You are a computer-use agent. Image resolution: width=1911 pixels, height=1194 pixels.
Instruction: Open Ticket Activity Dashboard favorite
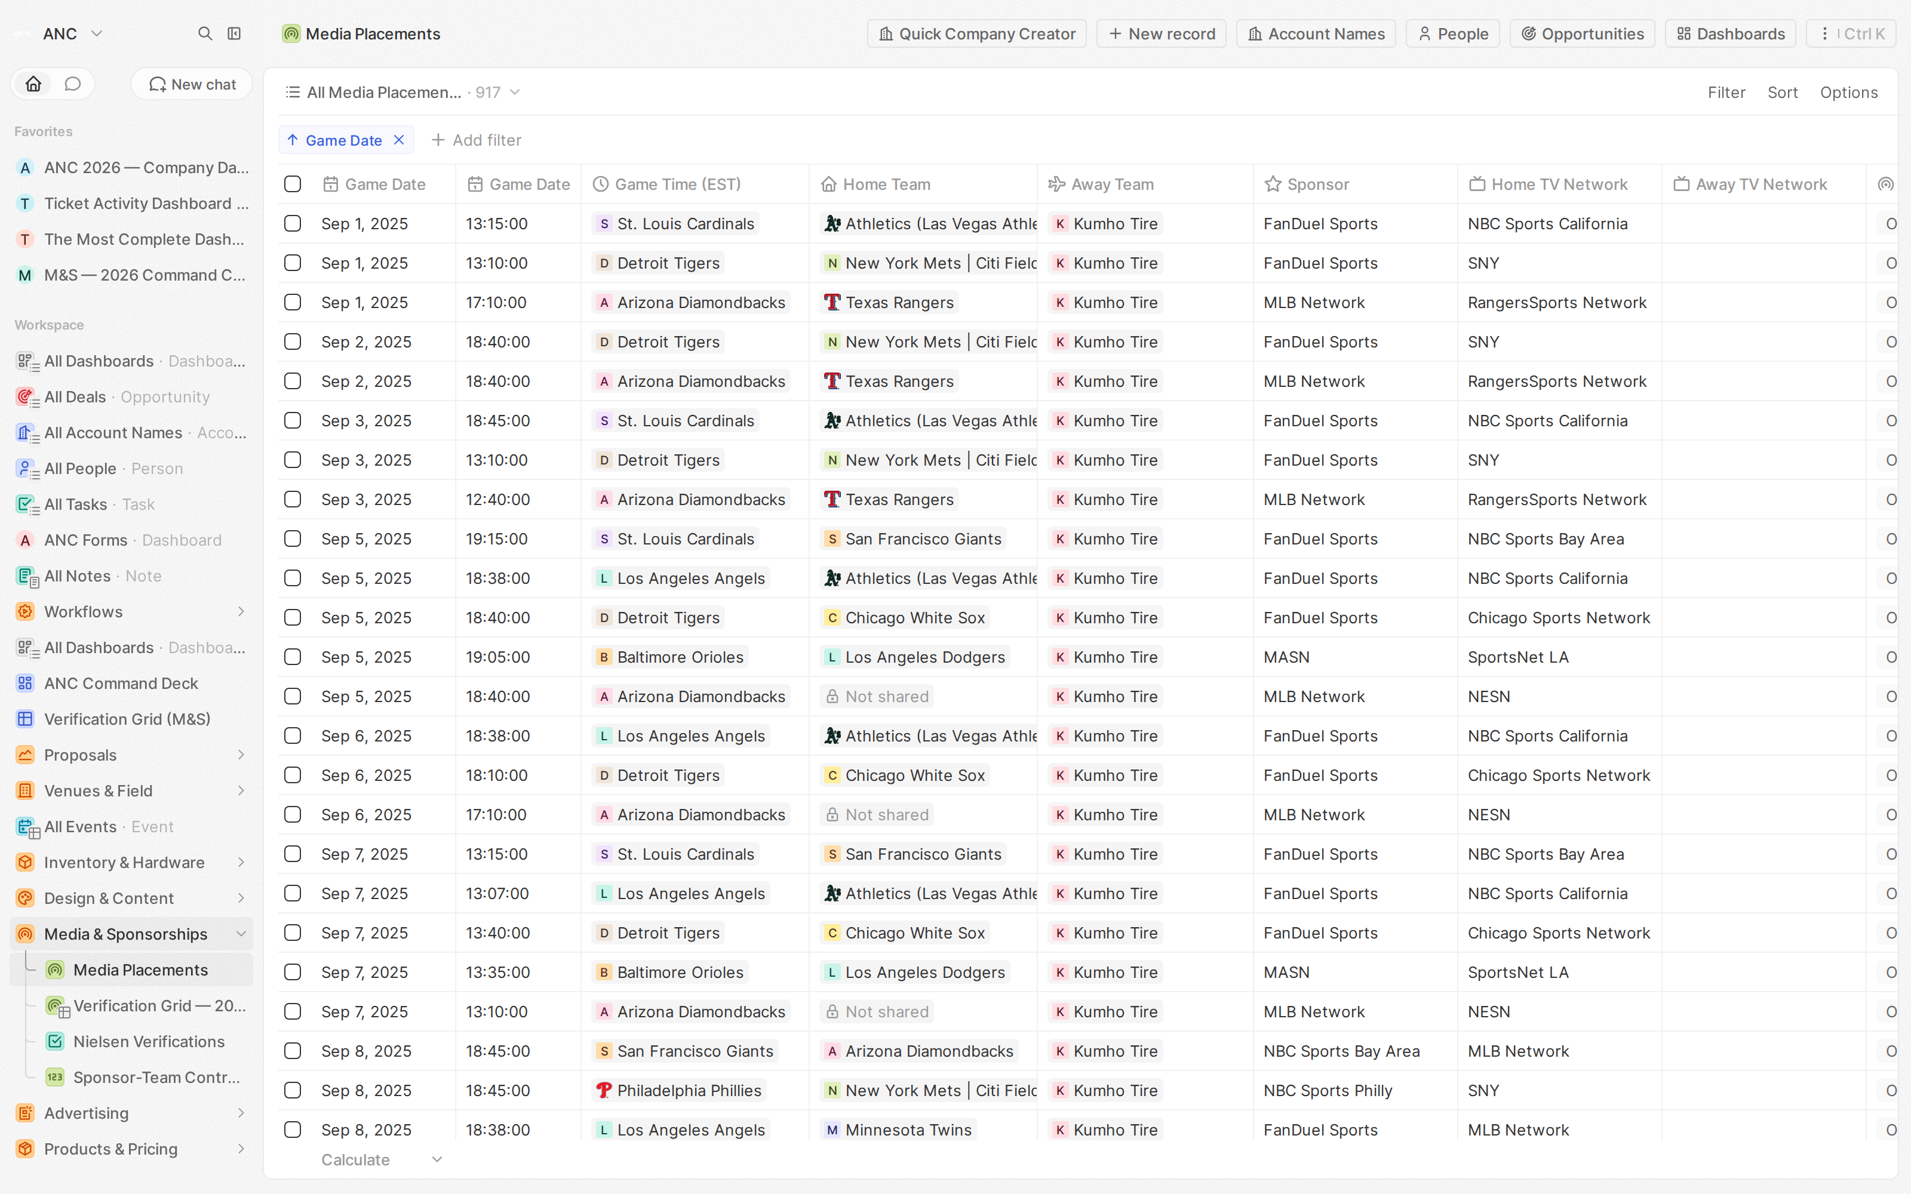pos(132,203)
